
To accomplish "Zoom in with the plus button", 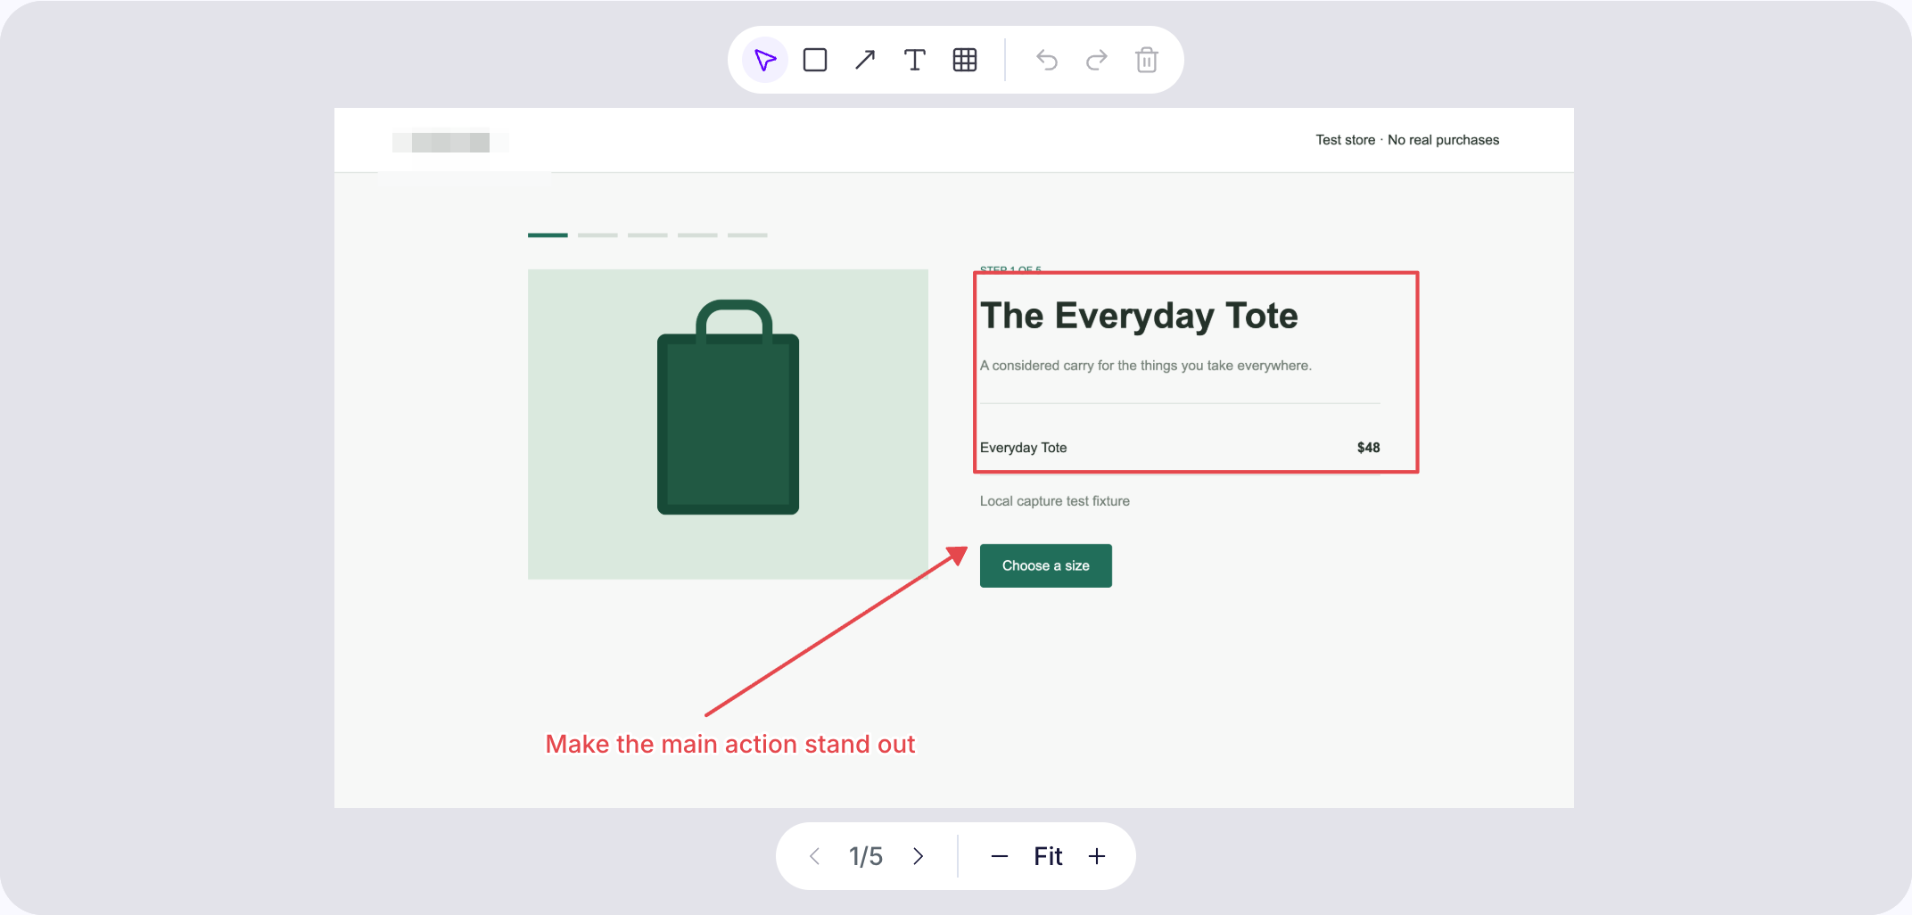I will (x=1097, y=856).
